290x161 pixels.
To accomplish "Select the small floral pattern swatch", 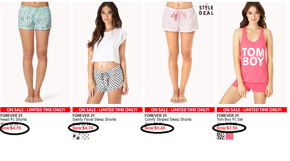I will coord(85,136).
